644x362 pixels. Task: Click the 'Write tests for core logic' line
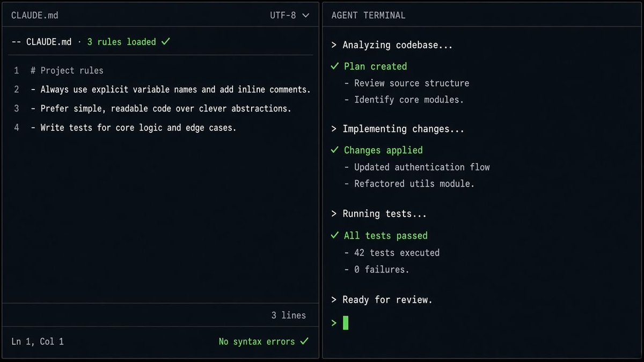(134, 128)
